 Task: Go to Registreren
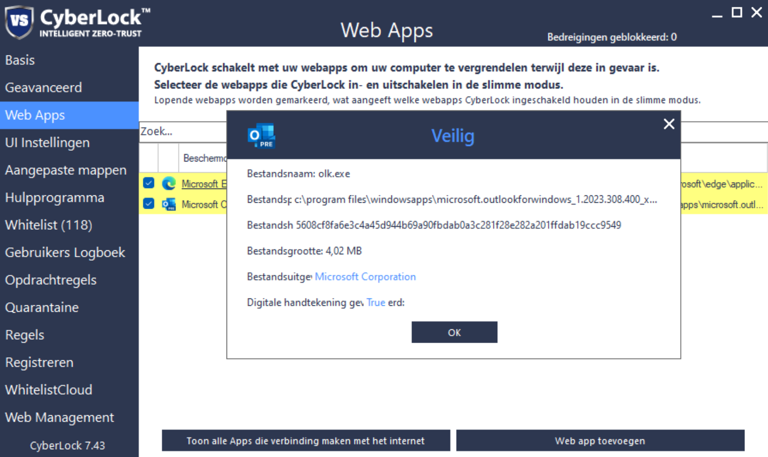69,362
